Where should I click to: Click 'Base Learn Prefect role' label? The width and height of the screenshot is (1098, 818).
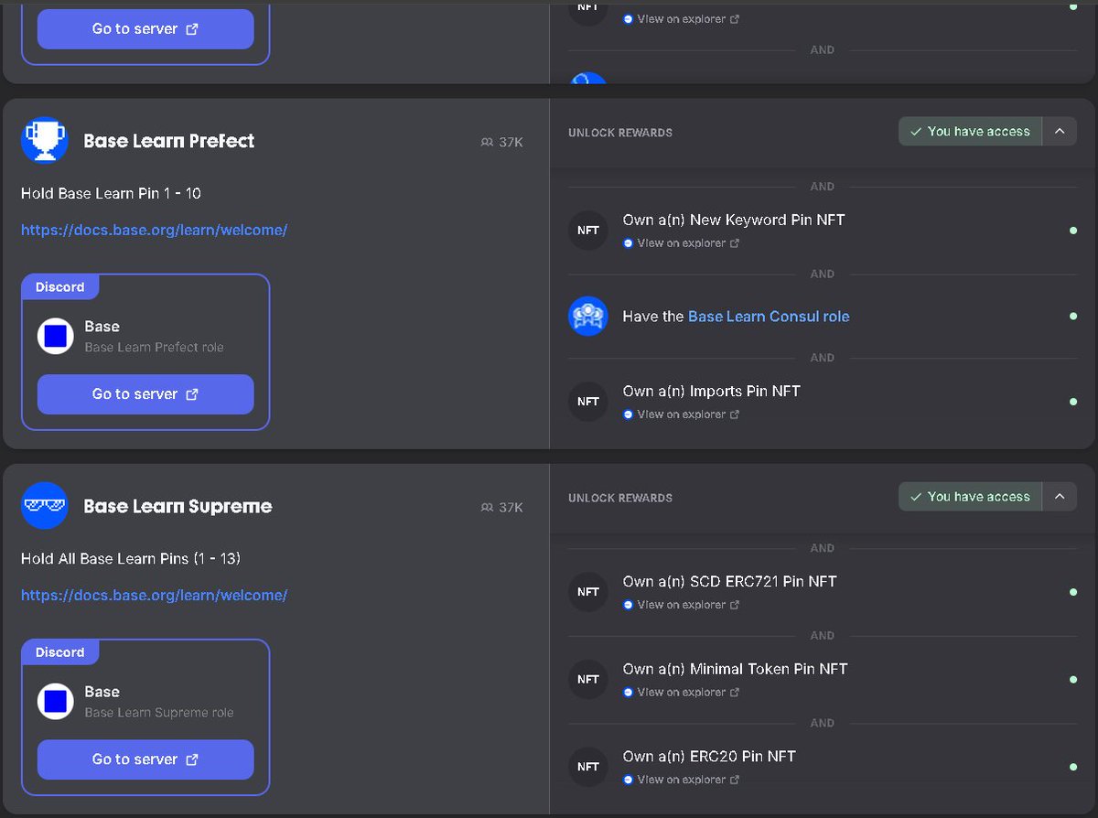pos(154,348)
